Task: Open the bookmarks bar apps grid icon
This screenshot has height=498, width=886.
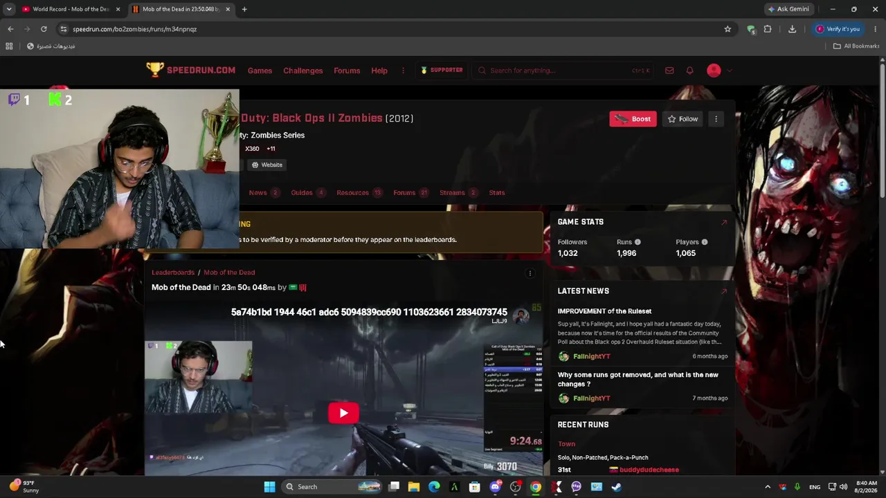Action: (9, 46)
